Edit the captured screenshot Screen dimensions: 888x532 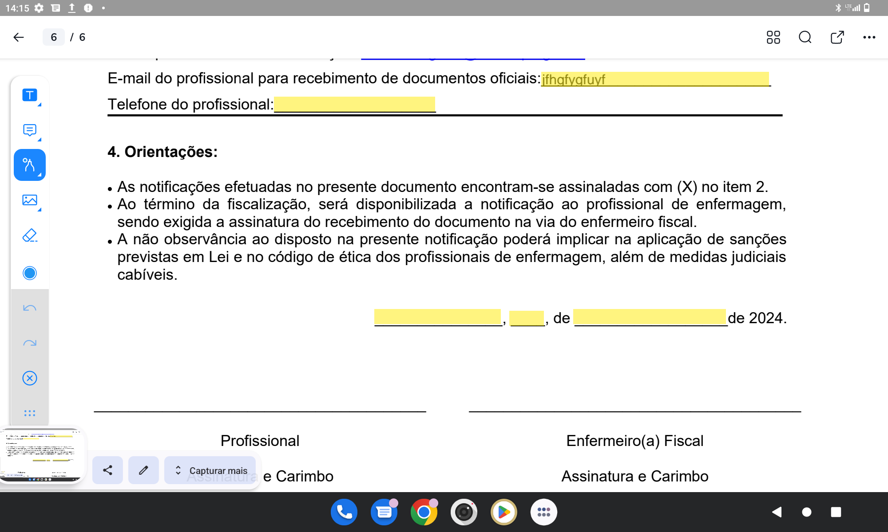(143, 470)
